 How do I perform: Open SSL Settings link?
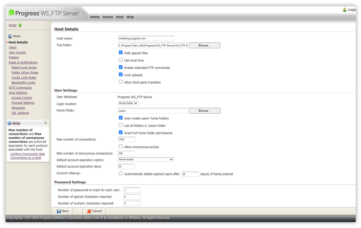pyautogui.click(x=20, y=113)
